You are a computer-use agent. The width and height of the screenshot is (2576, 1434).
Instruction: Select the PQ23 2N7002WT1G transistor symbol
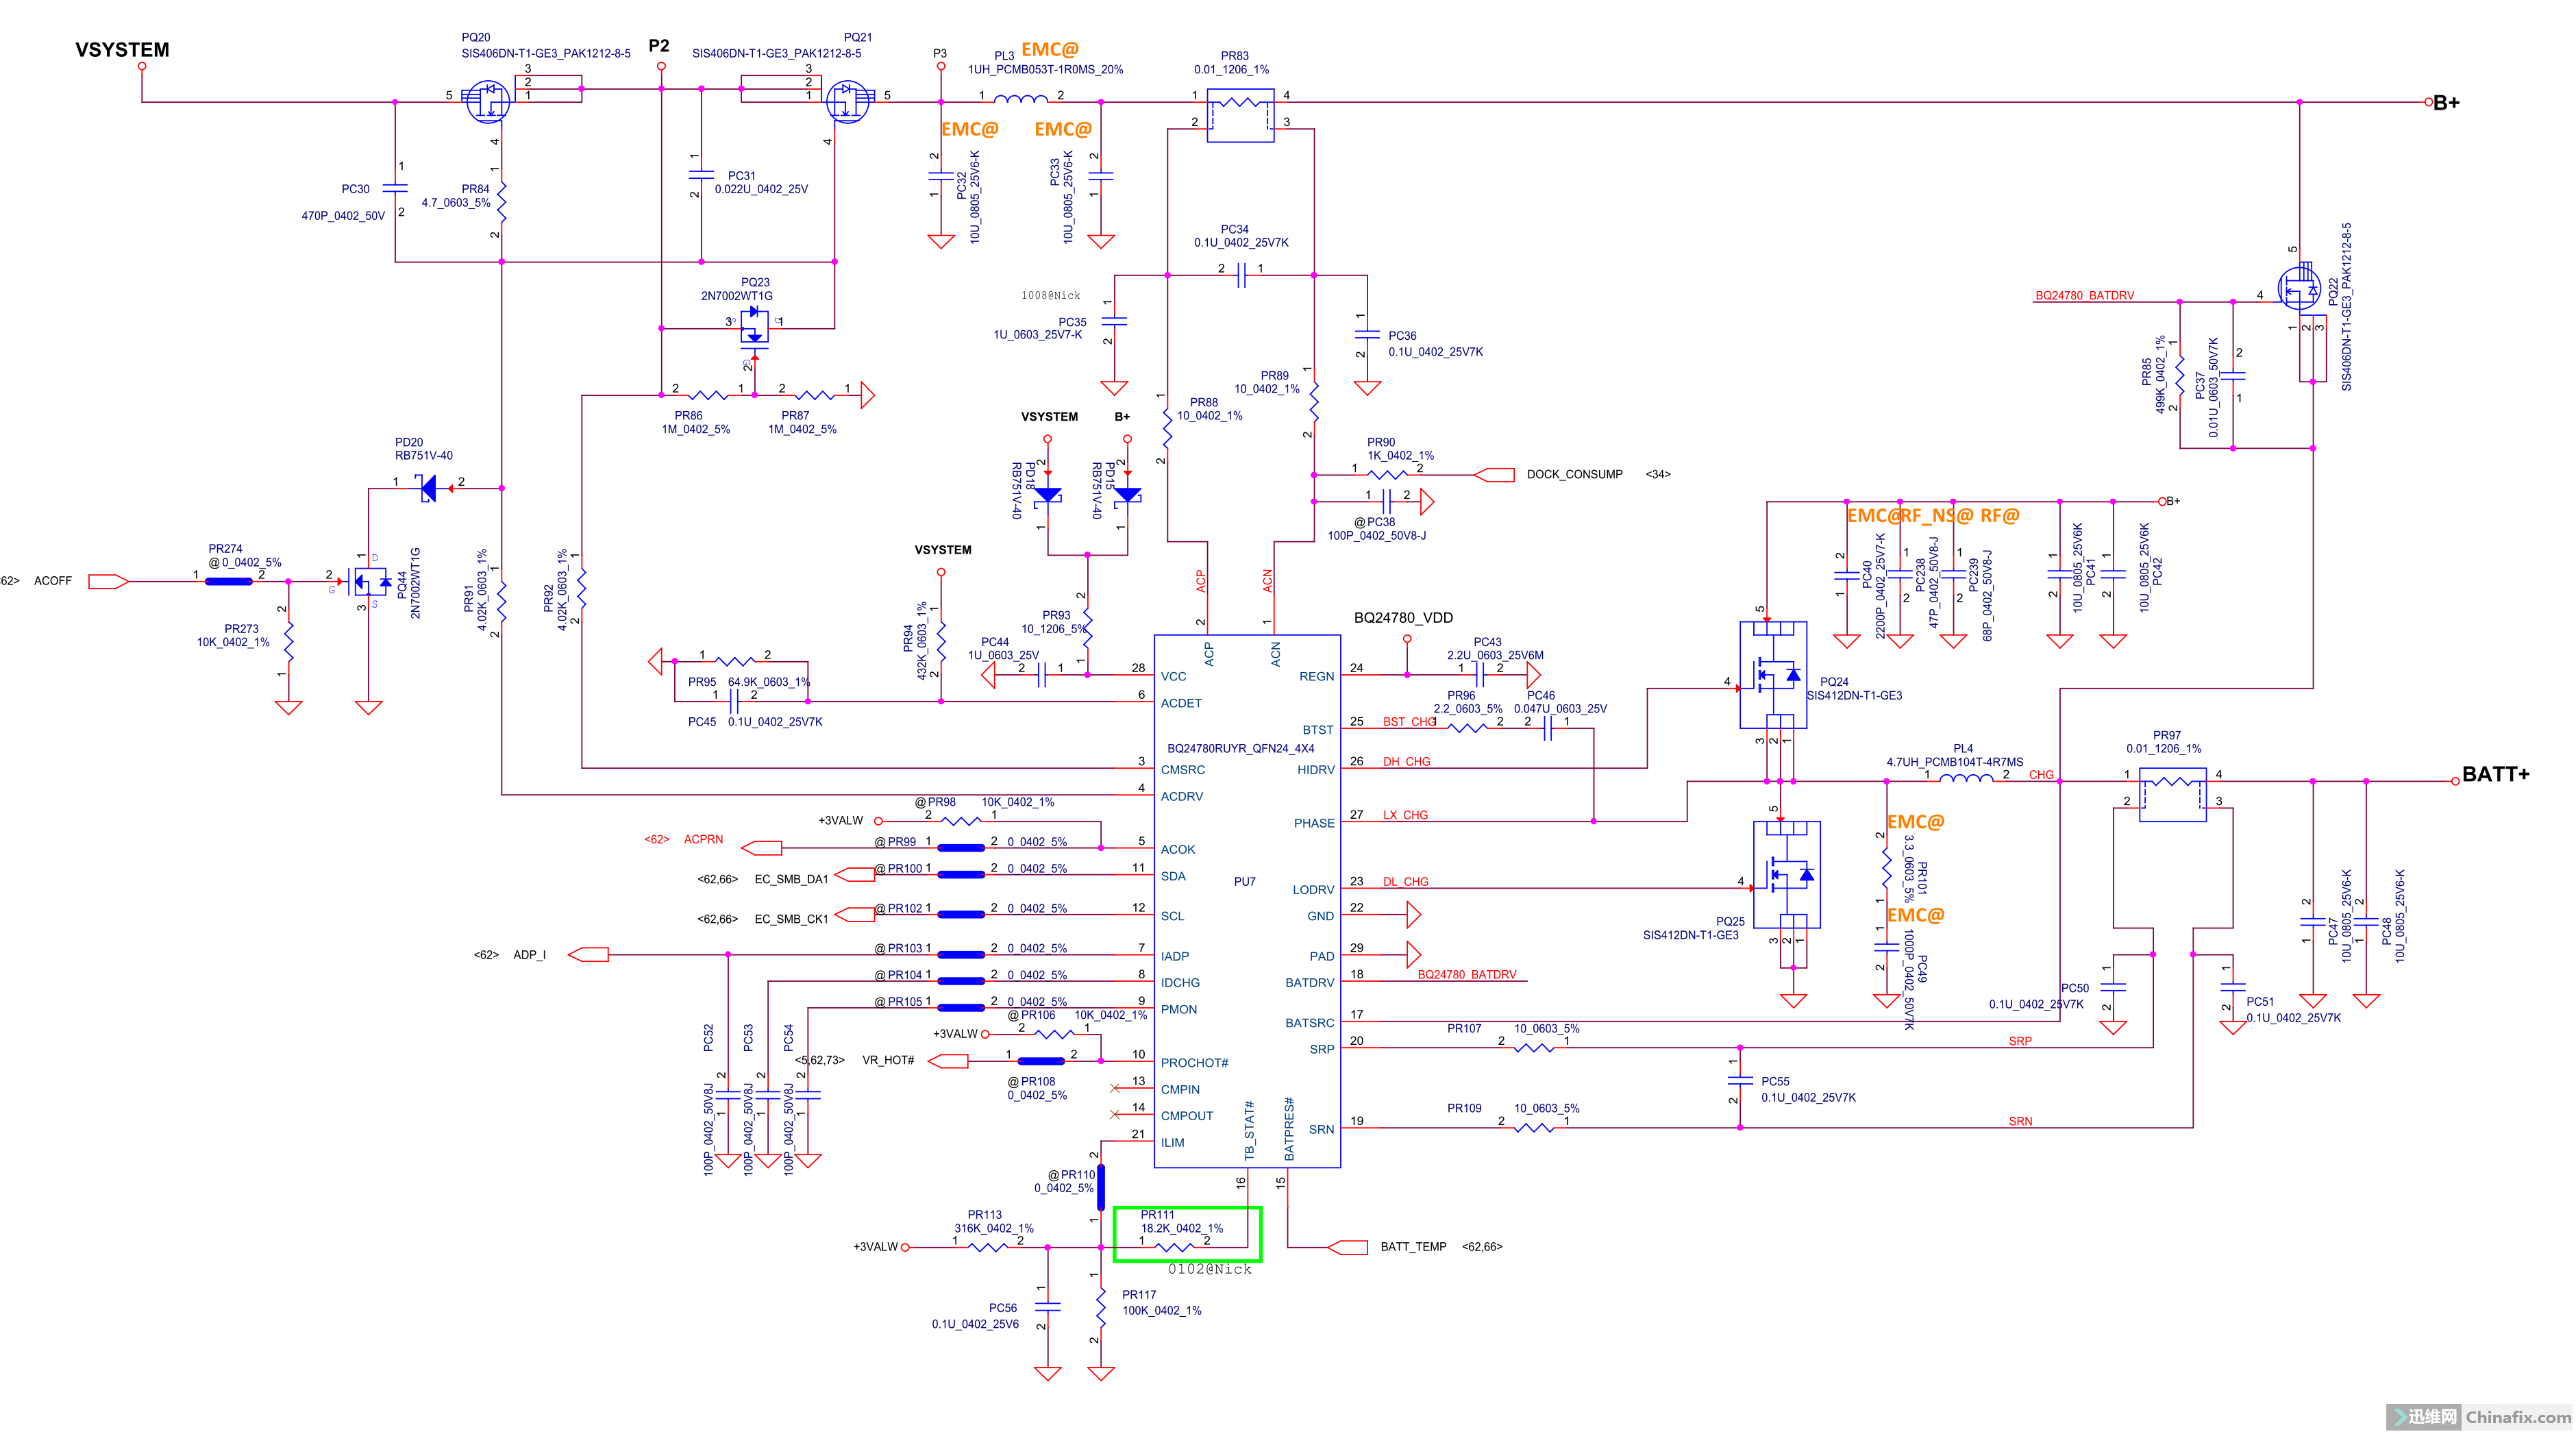point(755,328)
